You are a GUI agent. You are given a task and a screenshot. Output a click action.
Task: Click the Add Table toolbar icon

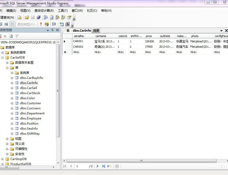point(62,24)
